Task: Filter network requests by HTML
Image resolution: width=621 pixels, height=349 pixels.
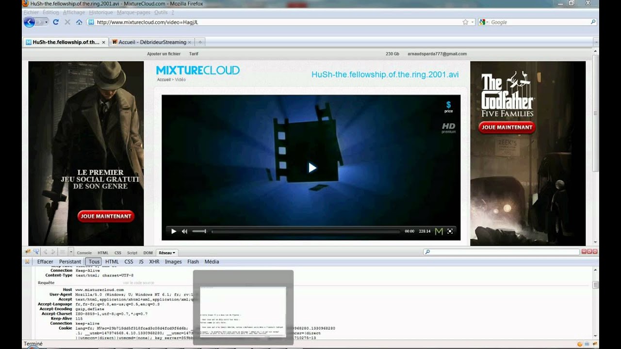Action: (x=112, y=262)
